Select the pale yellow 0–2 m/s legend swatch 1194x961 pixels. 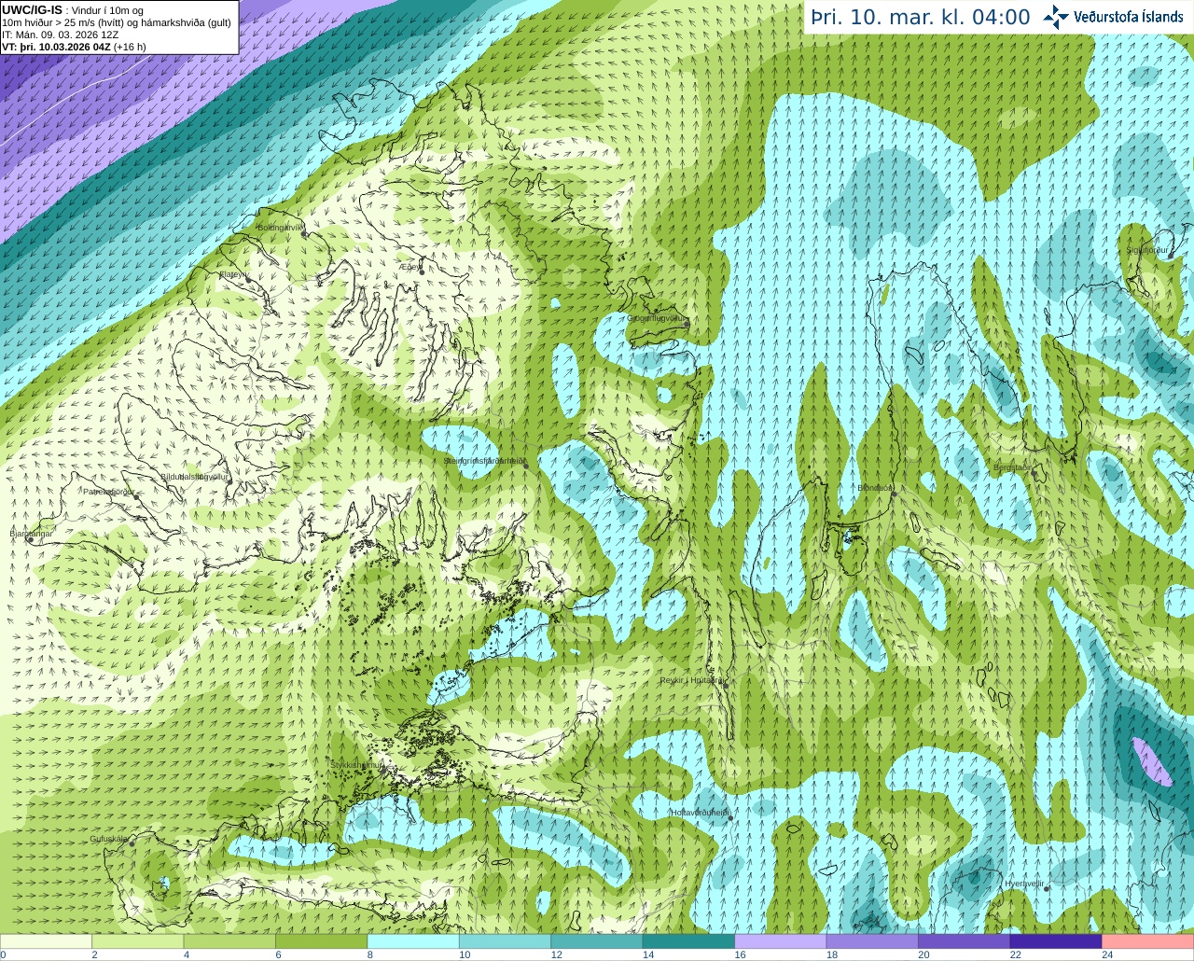pos(46,941)
